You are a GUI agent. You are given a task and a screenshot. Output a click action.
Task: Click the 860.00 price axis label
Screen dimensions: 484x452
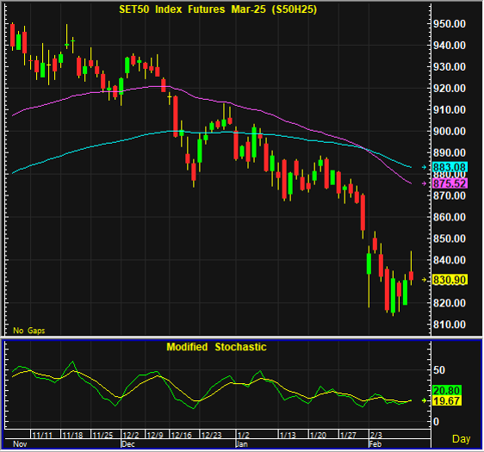point(450,217)
